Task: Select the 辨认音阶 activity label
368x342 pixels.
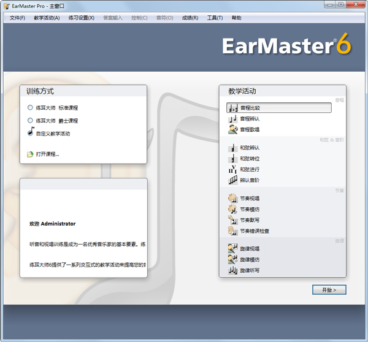Action: [250, 180]
